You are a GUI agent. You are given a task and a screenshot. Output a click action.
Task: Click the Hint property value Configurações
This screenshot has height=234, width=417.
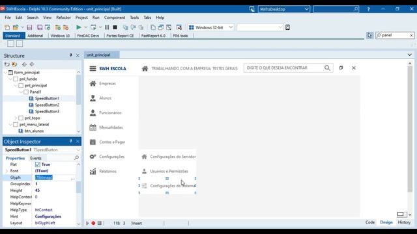pyautogui.click(x=48, y=216)
